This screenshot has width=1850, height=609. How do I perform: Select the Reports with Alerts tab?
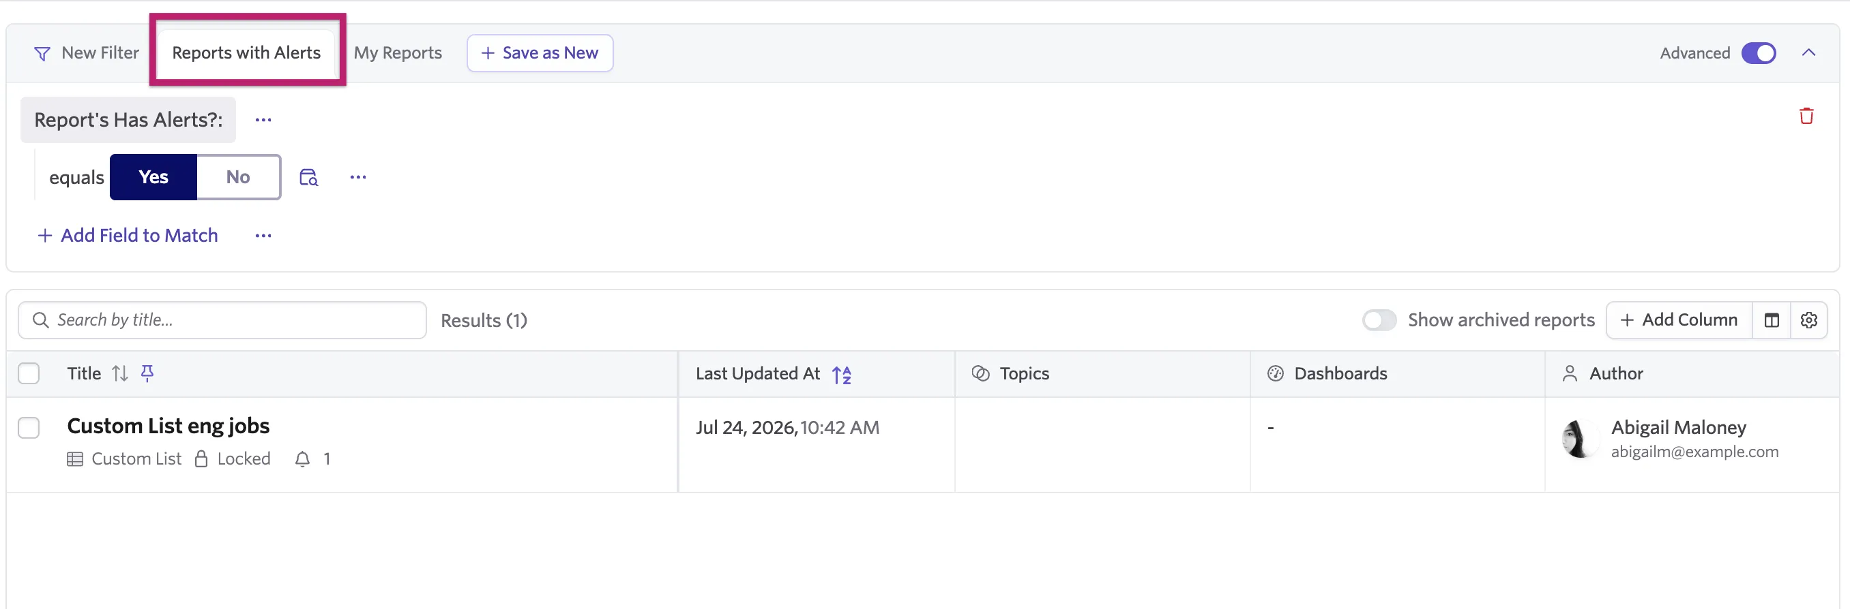(x=246, y=53)
